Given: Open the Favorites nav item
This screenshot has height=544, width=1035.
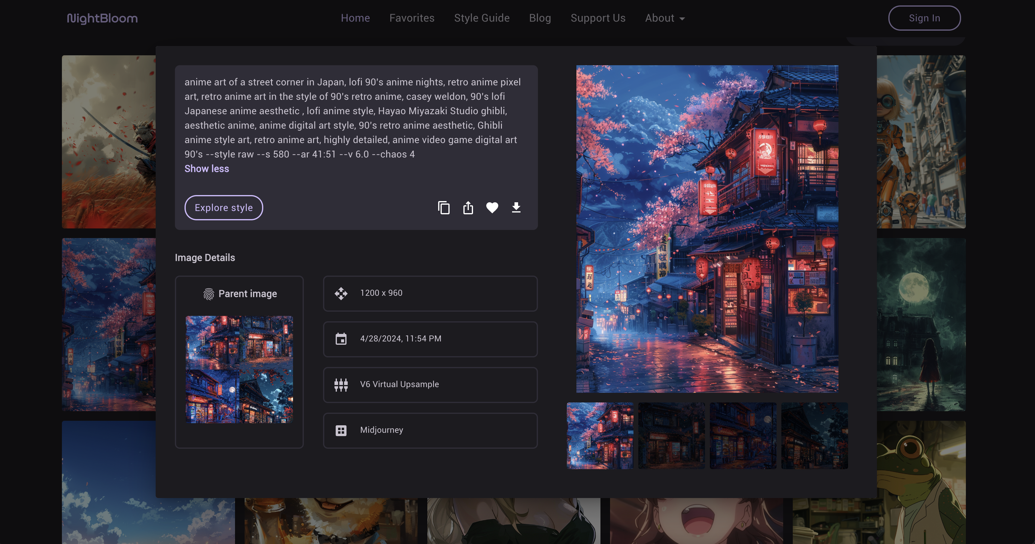Looking at the screenshot, I should pos(412,18).
